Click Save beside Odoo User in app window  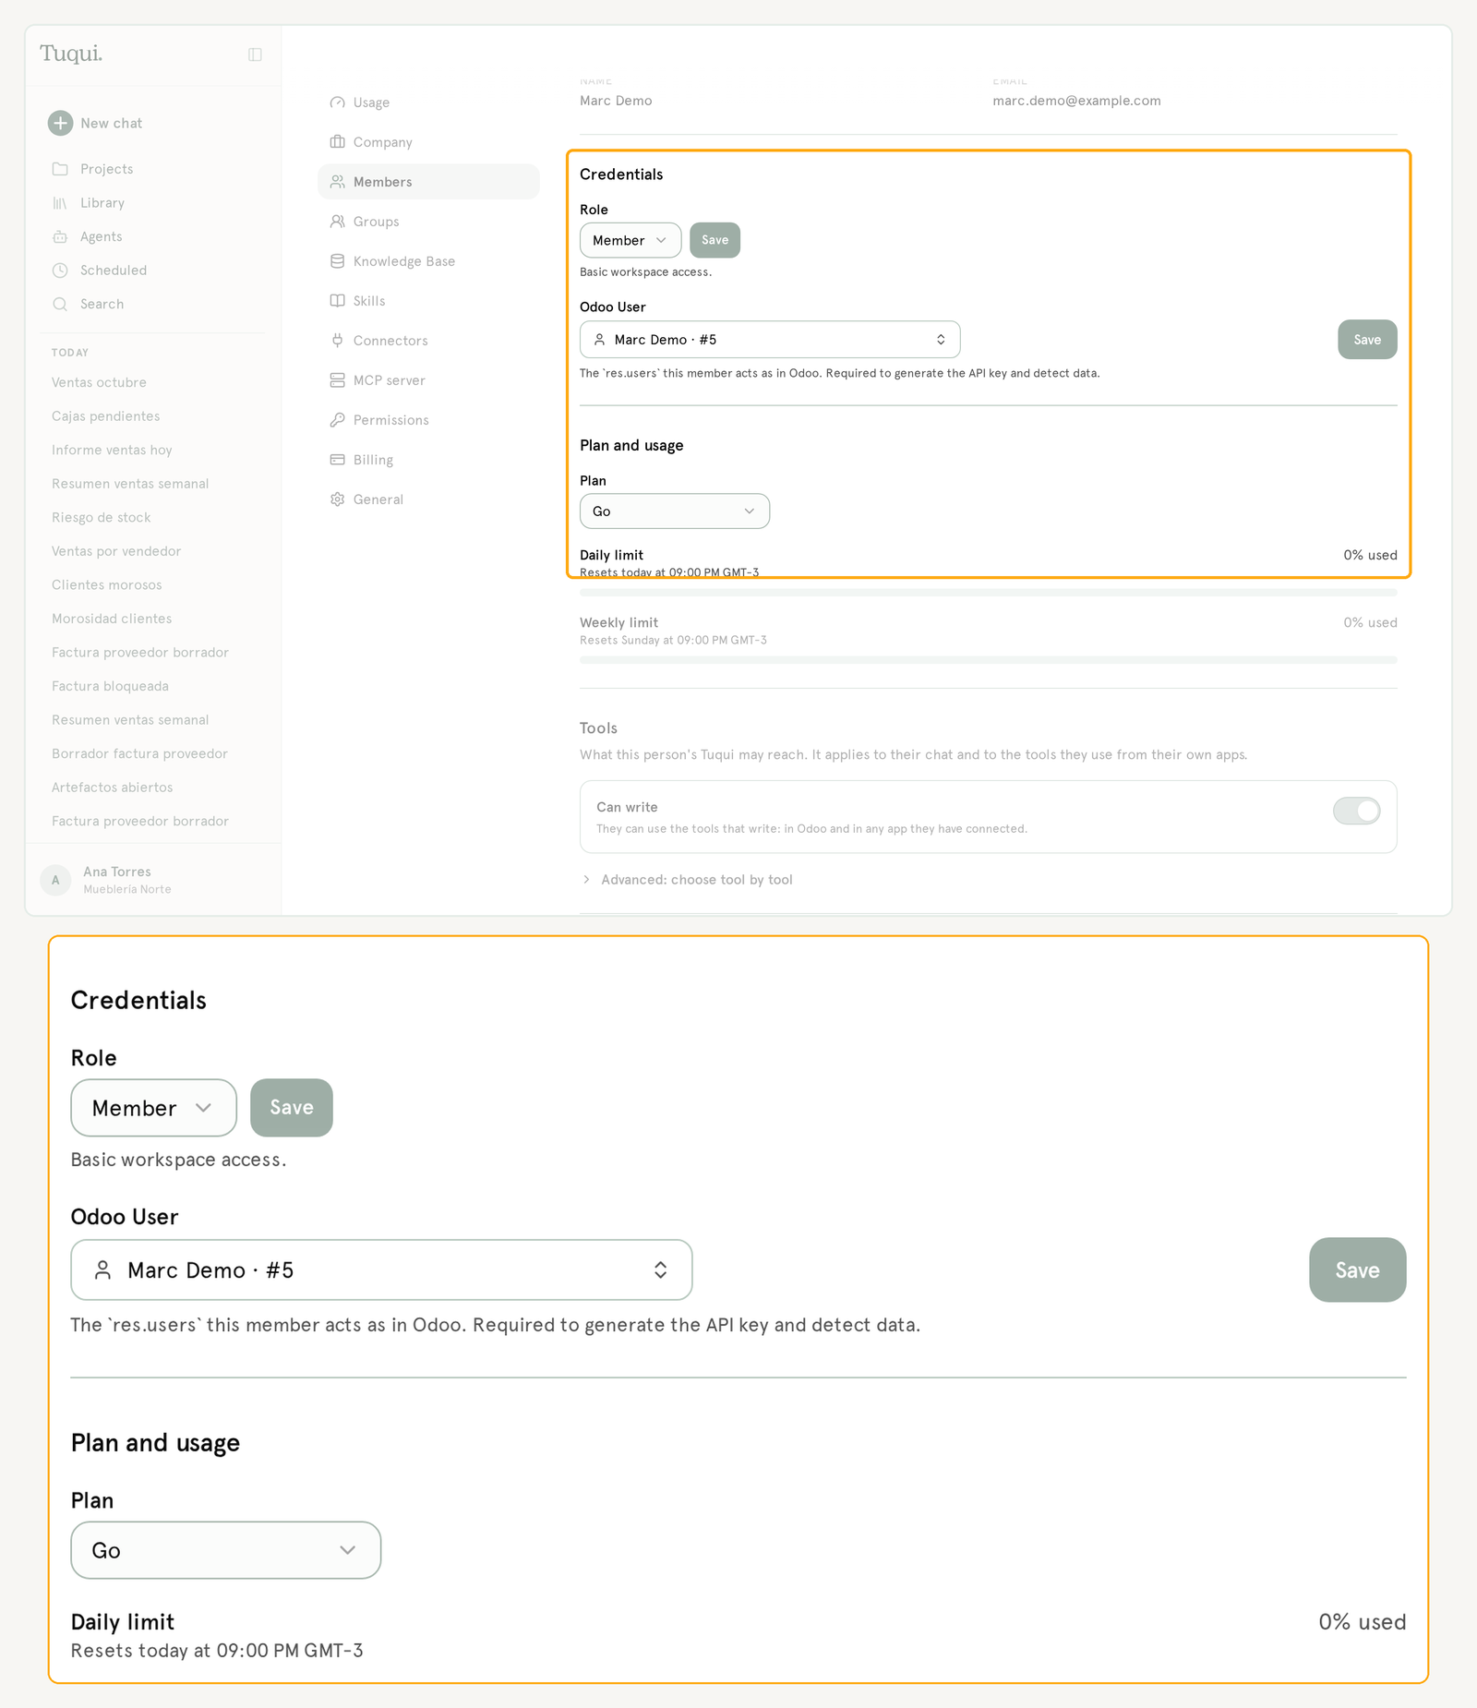(x=1367, y=340)
